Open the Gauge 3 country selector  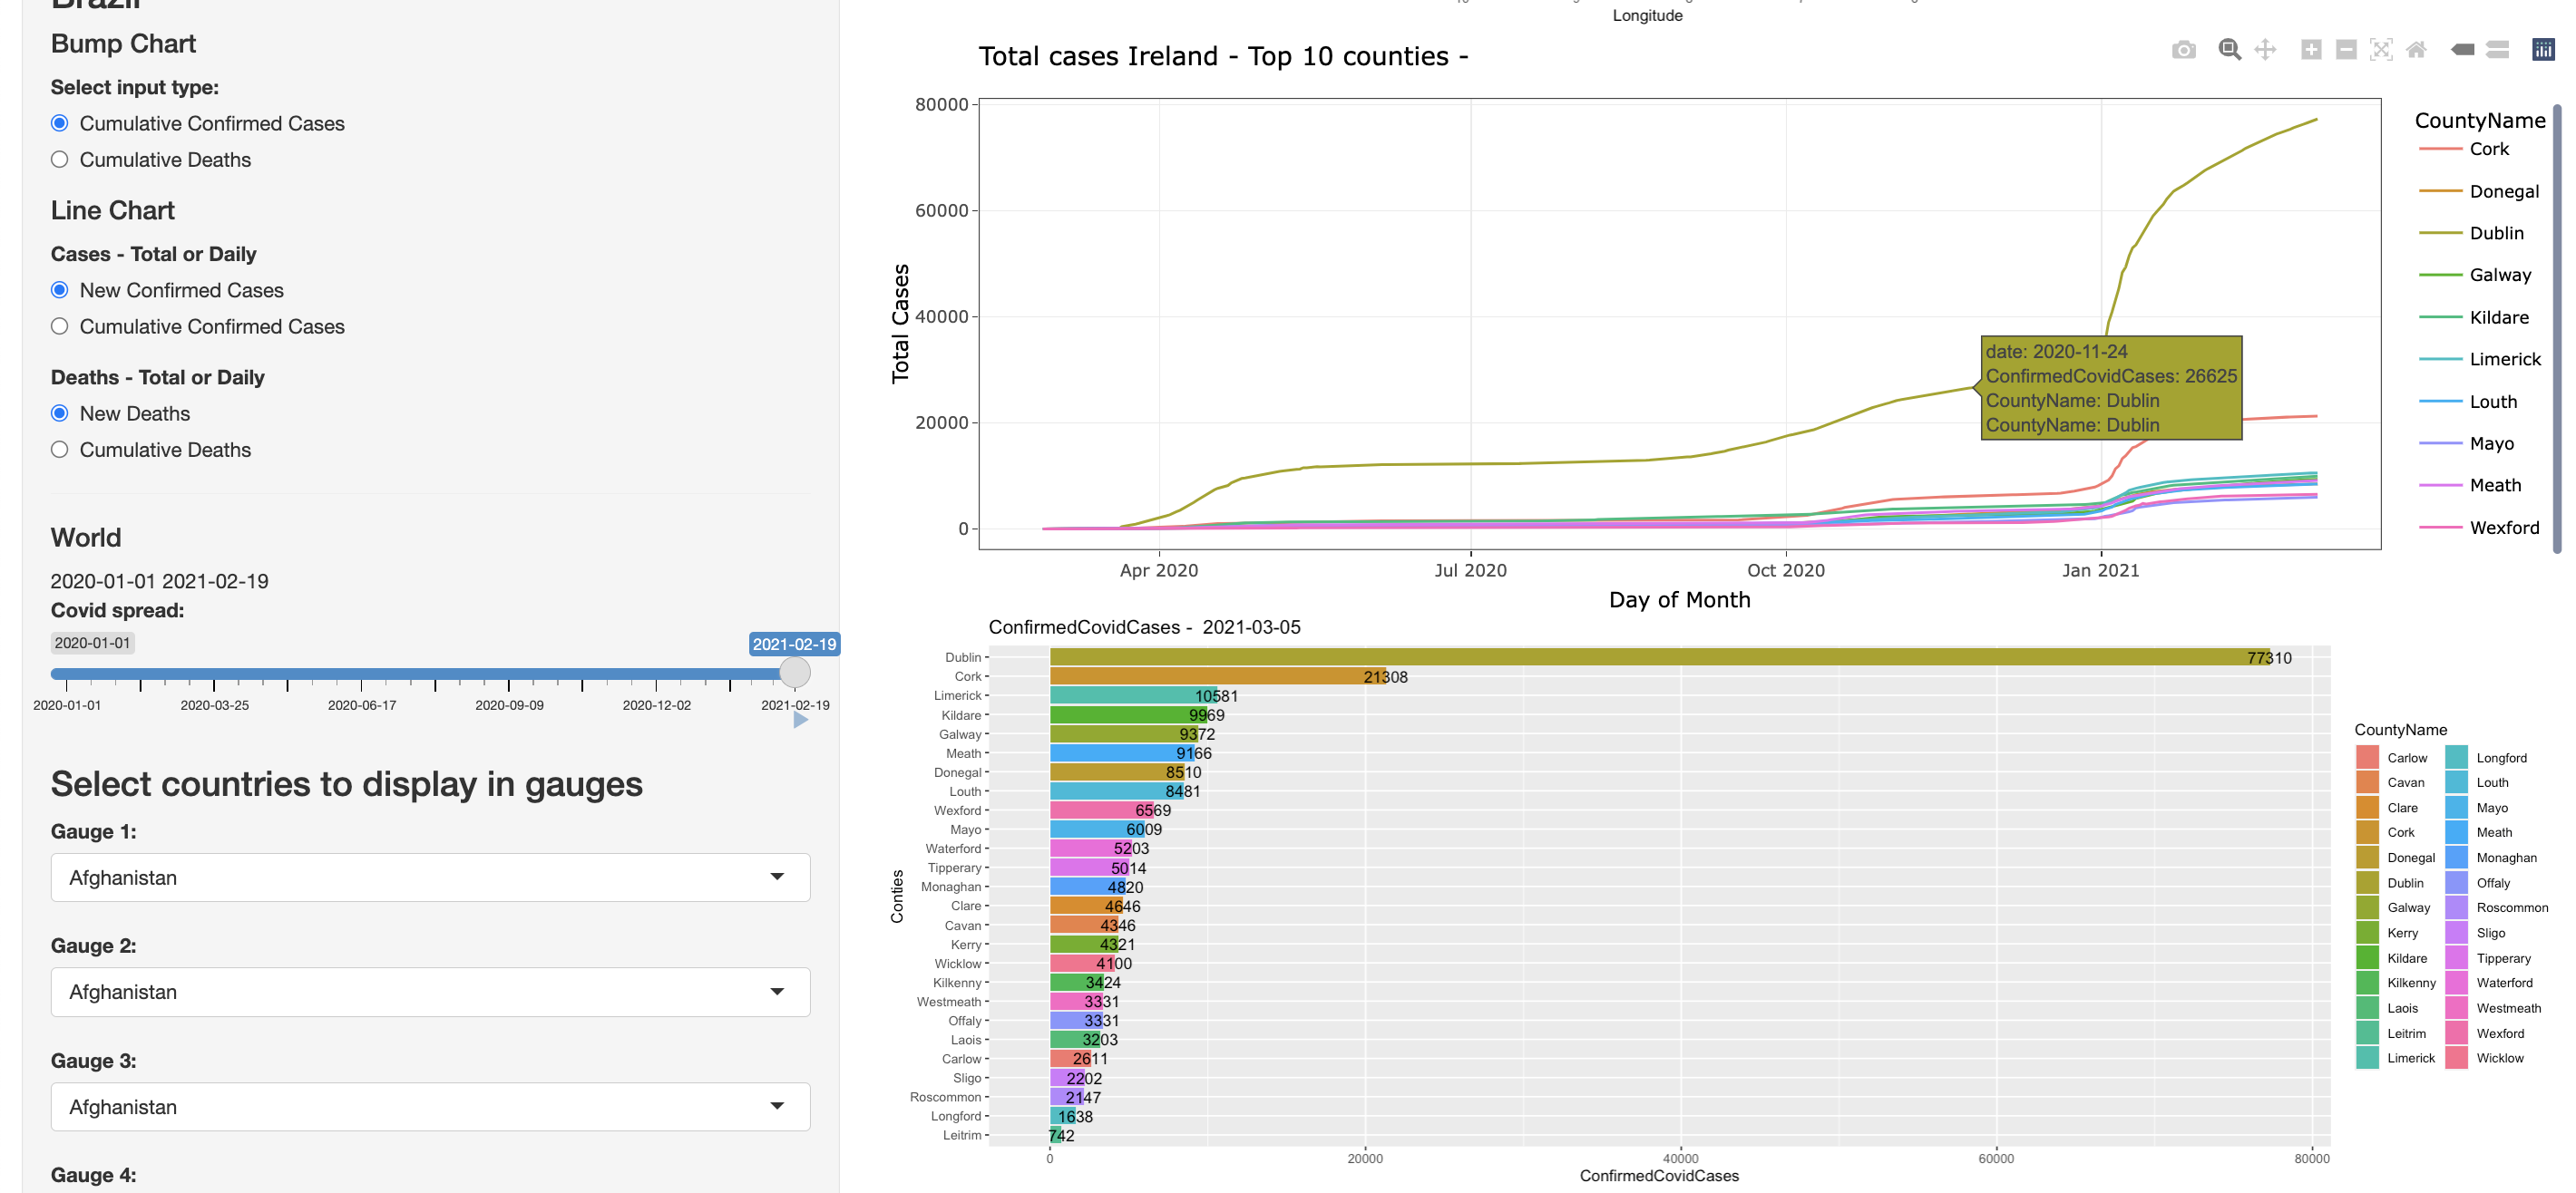pos(430,1107)
